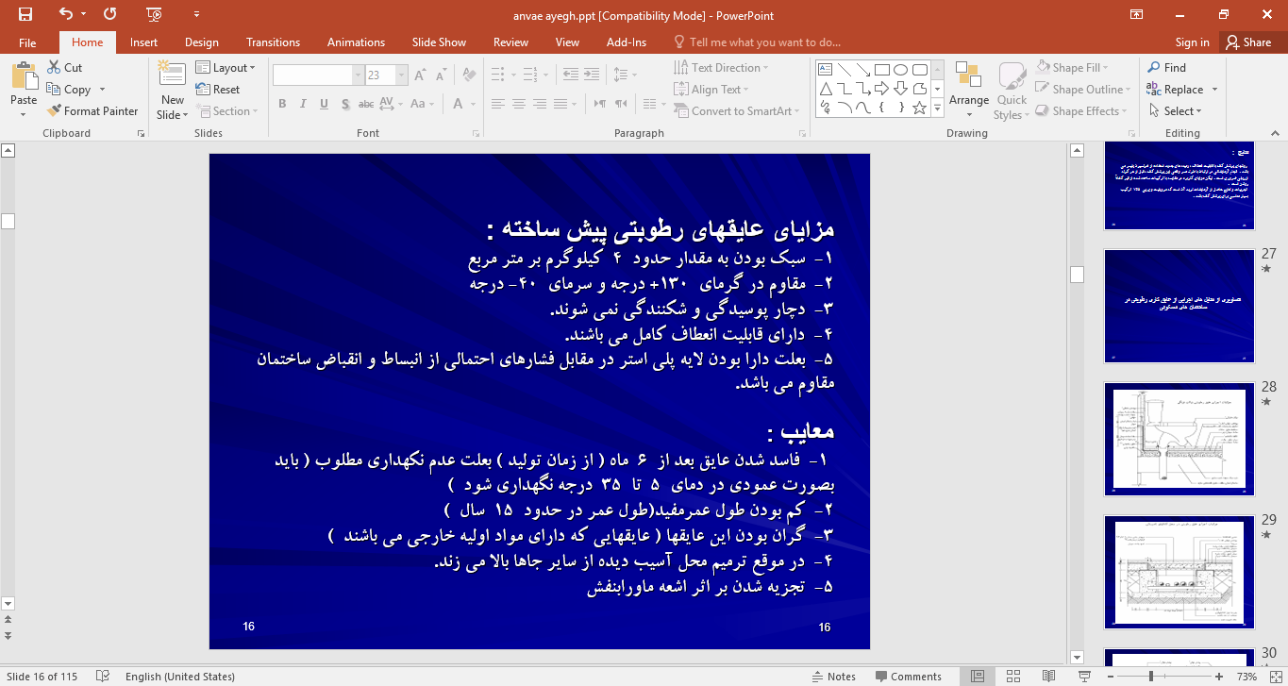
Task: Open the File tab
Action: tap(27, 42)
